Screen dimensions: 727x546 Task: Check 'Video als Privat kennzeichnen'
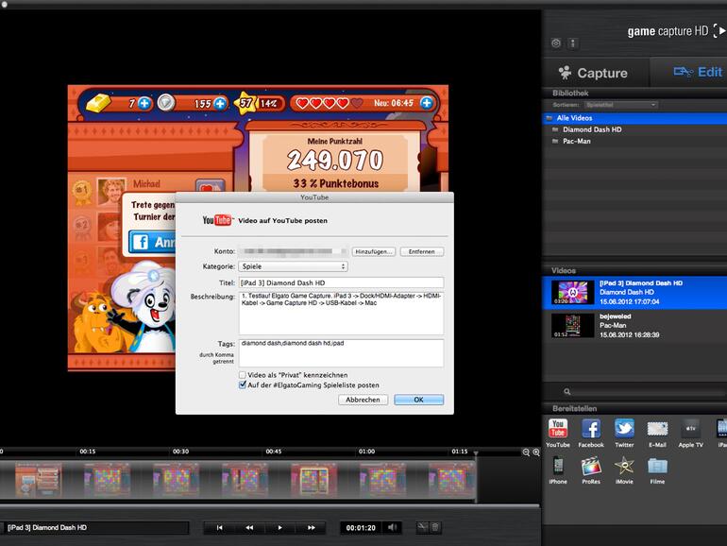click(x=243, y=375)
